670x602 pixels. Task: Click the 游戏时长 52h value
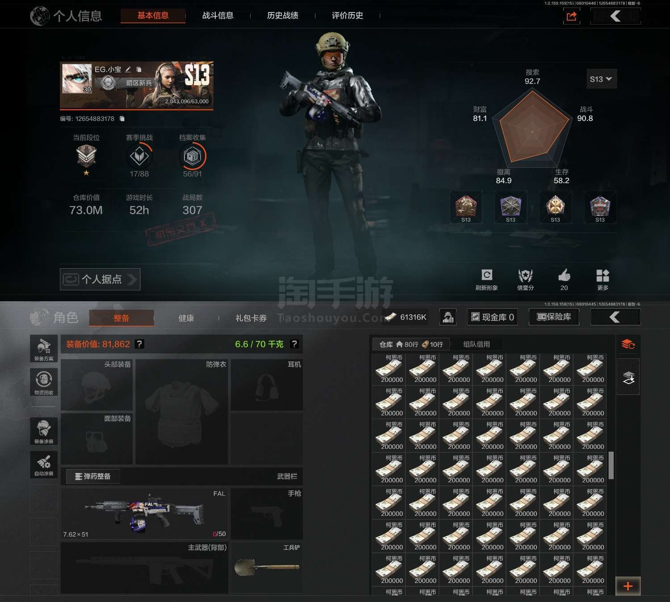click(x=139, y=210)
